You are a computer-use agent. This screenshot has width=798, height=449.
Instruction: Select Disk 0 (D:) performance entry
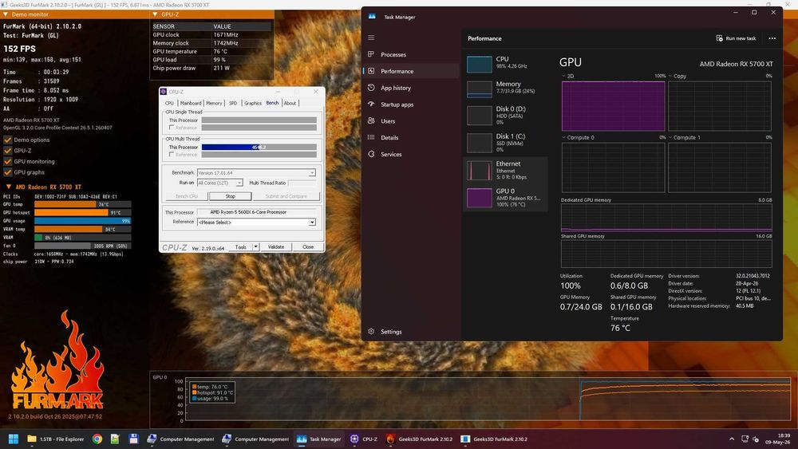[505, 115]
